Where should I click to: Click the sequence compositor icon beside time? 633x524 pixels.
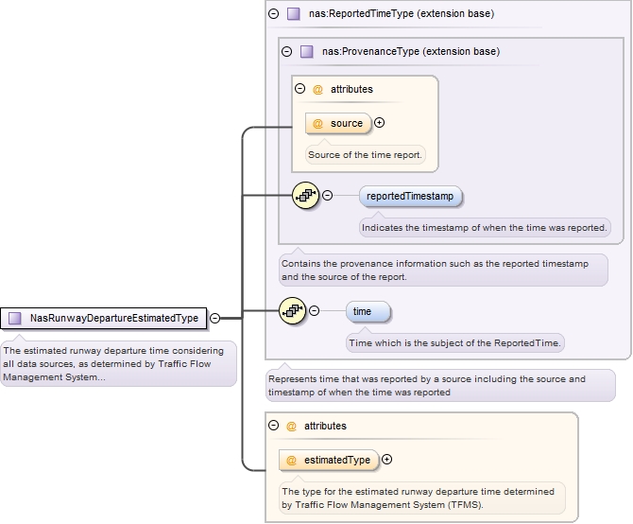click(294, 311)
